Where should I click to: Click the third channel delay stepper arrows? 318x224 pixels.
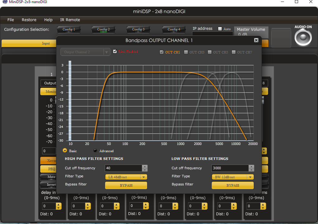point(116,206)
